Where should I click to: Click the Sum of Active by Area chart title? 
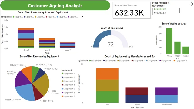point(174,24)
